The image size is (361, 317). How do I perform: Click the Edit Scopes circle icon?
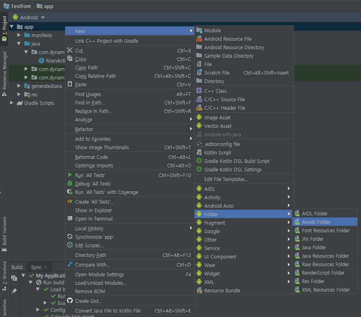(70, 245)
